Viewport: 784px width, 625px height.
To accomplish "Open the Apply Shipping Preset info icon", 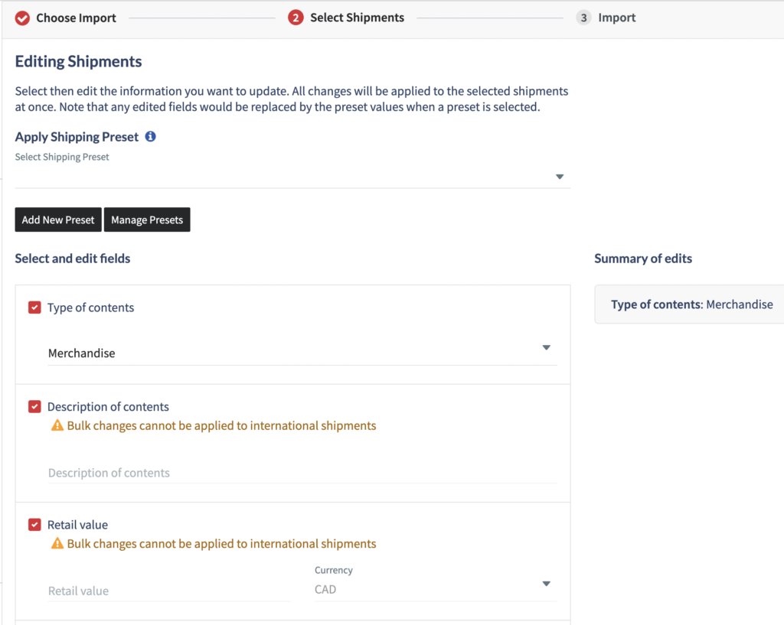I will [151, 136].
